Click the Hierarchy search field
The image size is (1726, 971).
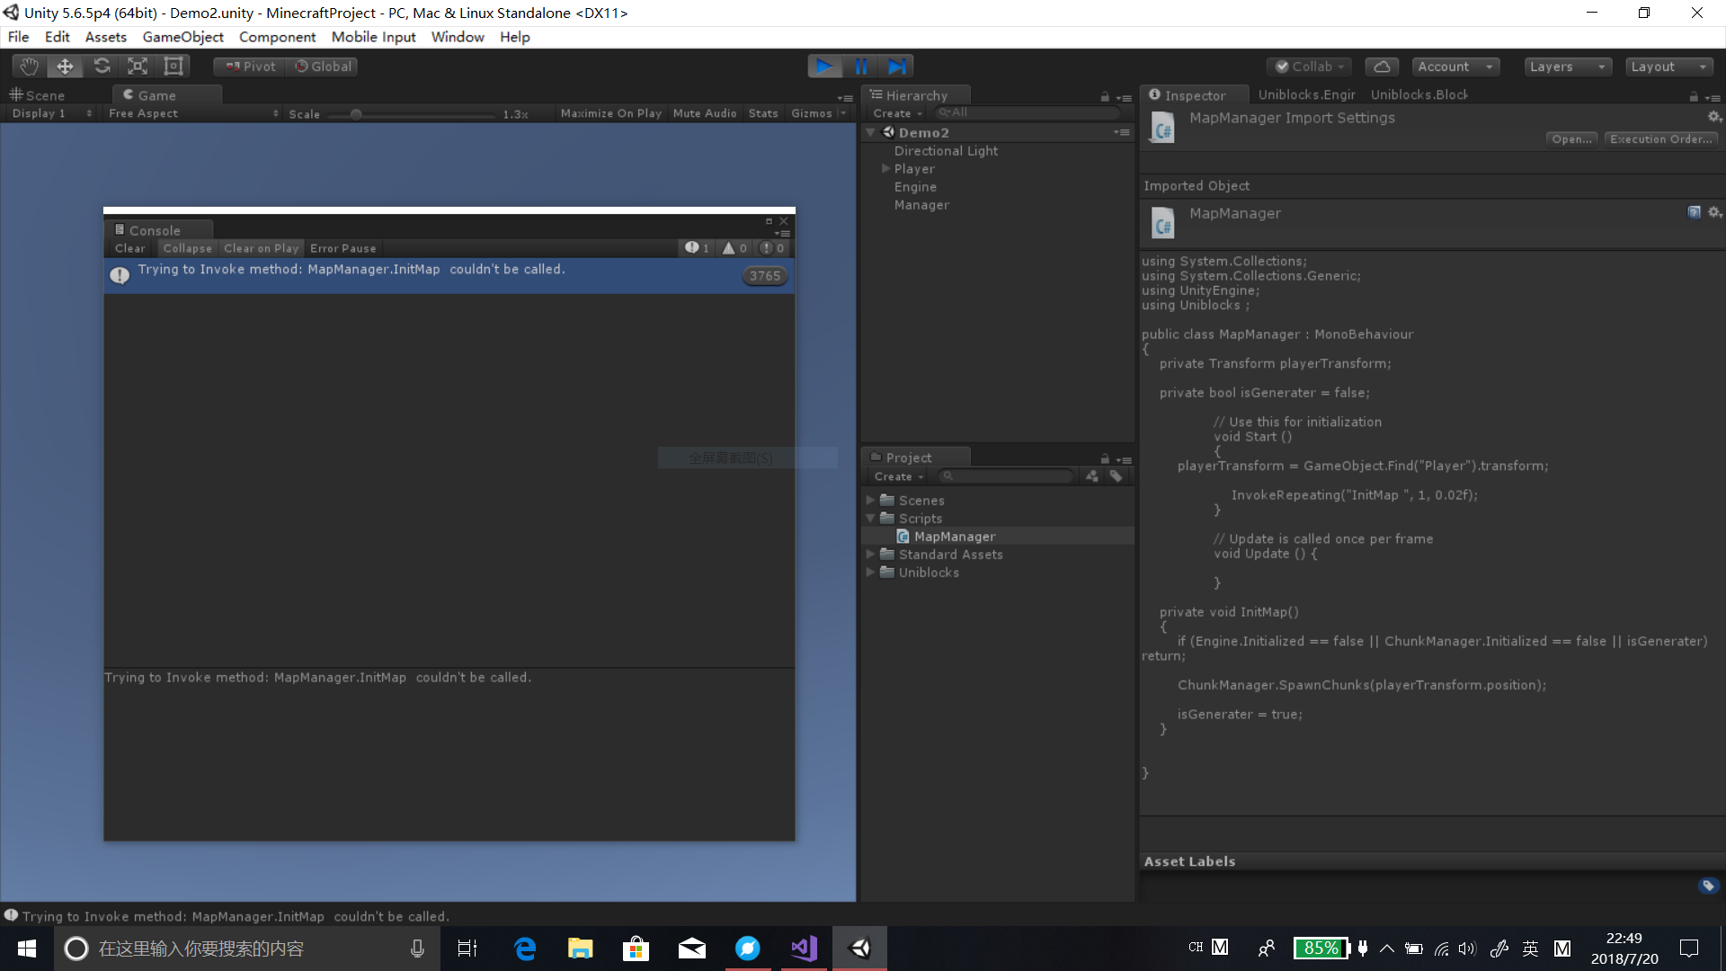point(1028,112)
